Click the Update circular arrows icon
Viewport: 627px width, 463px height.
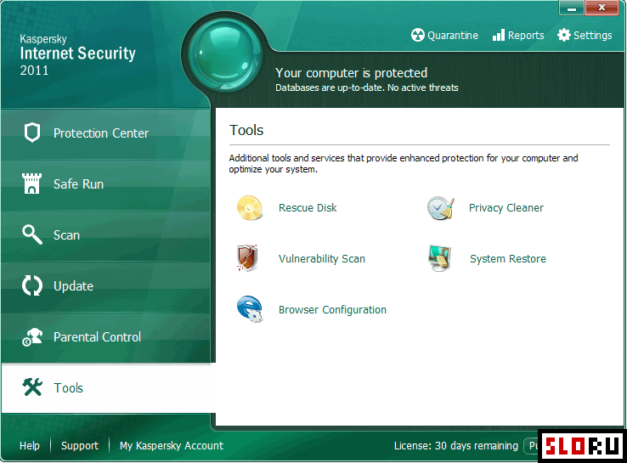(32, 285)
